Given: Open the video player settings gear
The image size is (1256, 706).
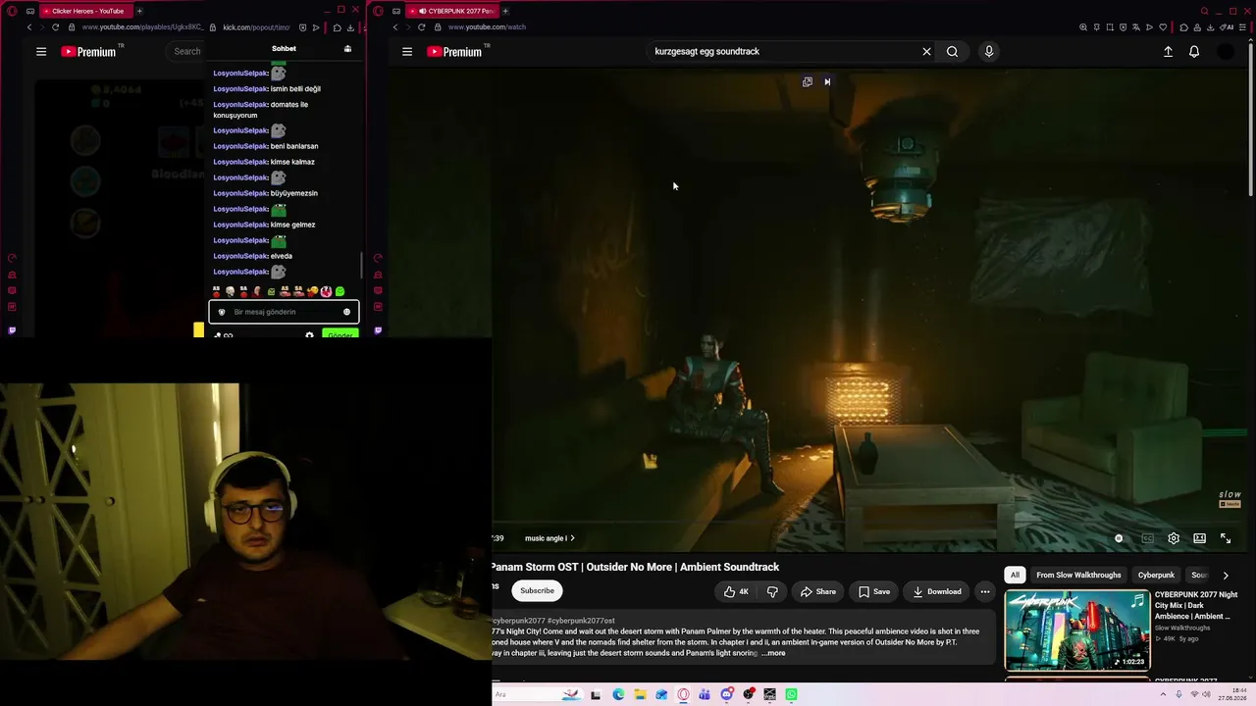Looking at the screenshot, I should (x=1174, y=538).
